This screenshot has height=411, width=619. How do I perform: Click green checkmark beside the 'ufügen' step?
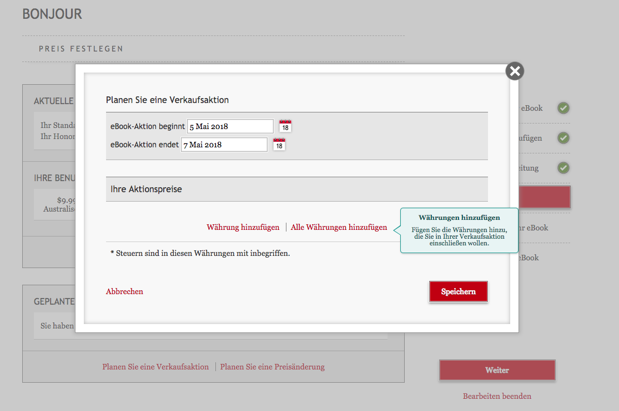(563, 138)
